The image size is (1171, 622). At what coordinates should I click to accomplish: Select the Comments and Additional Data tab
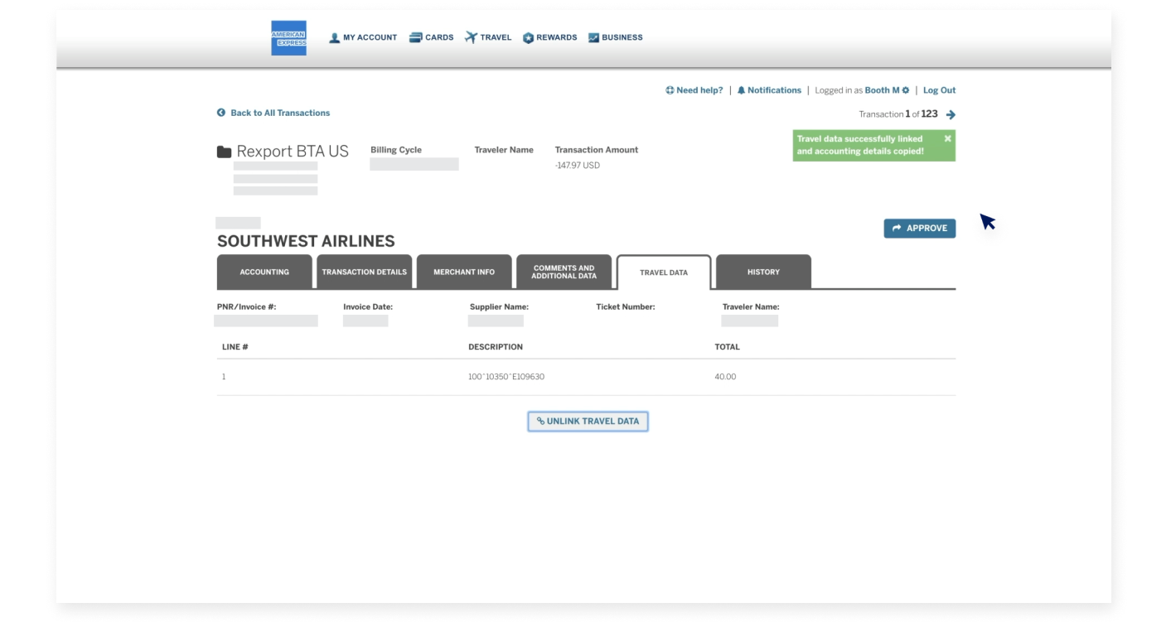tap(564, 272)
